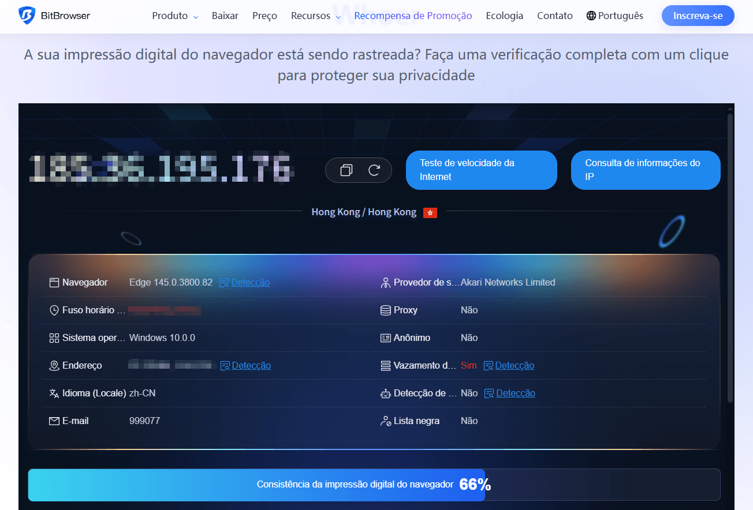The image size is (753, 510).
Task: Click the blacklist user icon beside Lista negra
Action: coord(386,421)
